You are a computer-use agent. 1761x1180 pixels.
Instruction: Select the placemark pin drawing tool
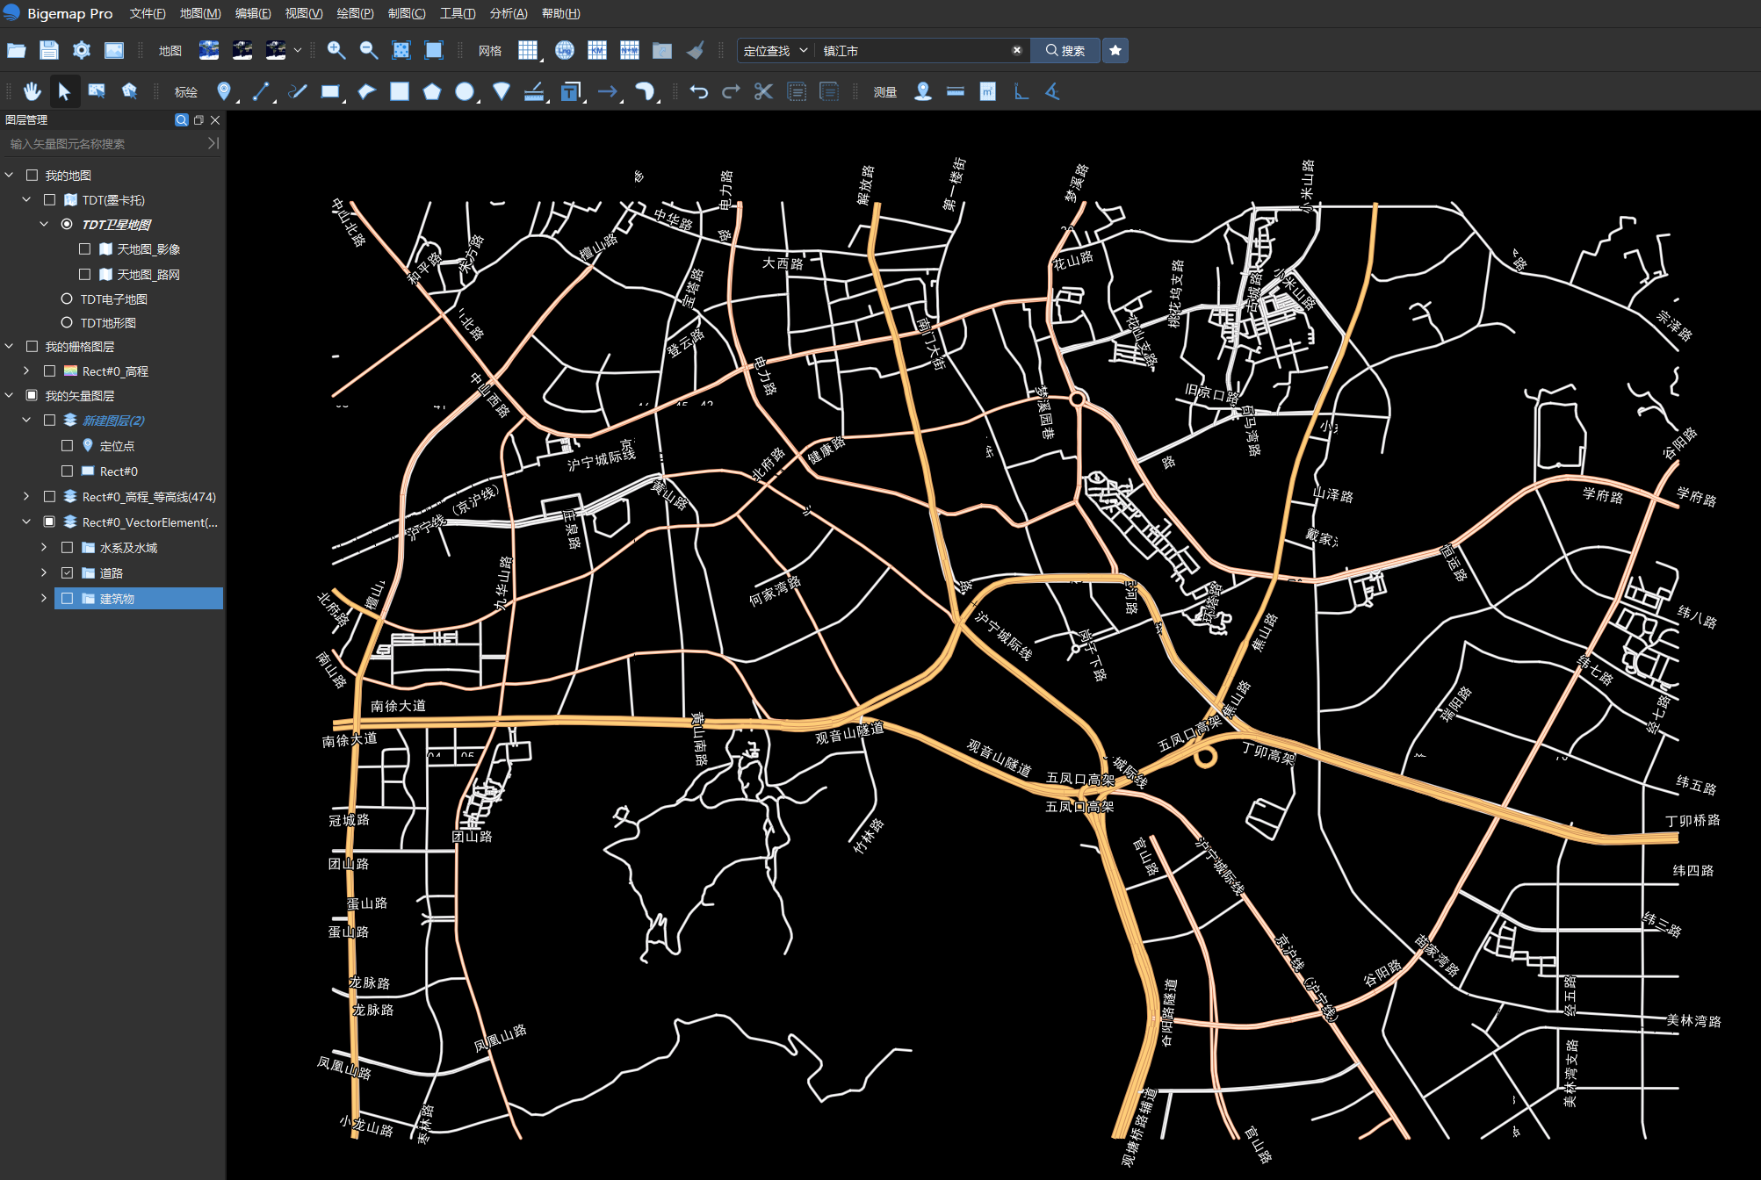pos(224,91)
